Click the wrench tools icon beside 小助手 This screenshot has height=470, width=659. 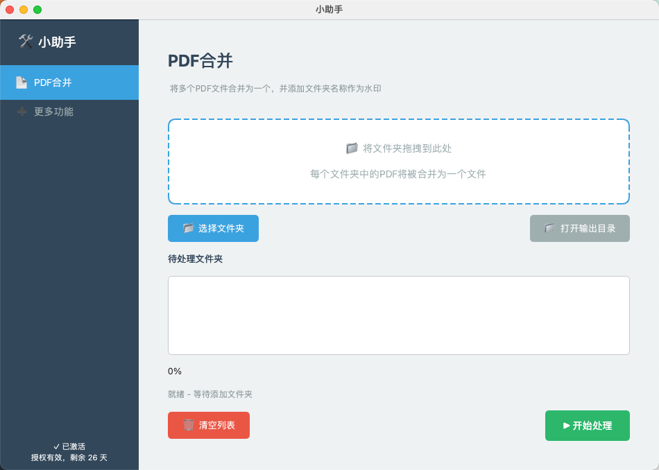point(26,42)
